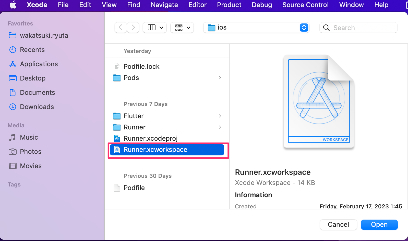Click the Pods folder icon

117,78
